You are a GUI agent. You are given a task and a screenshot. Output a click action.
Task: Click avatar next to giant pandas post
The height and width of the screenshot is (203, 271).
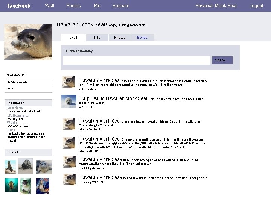(69, 124)
